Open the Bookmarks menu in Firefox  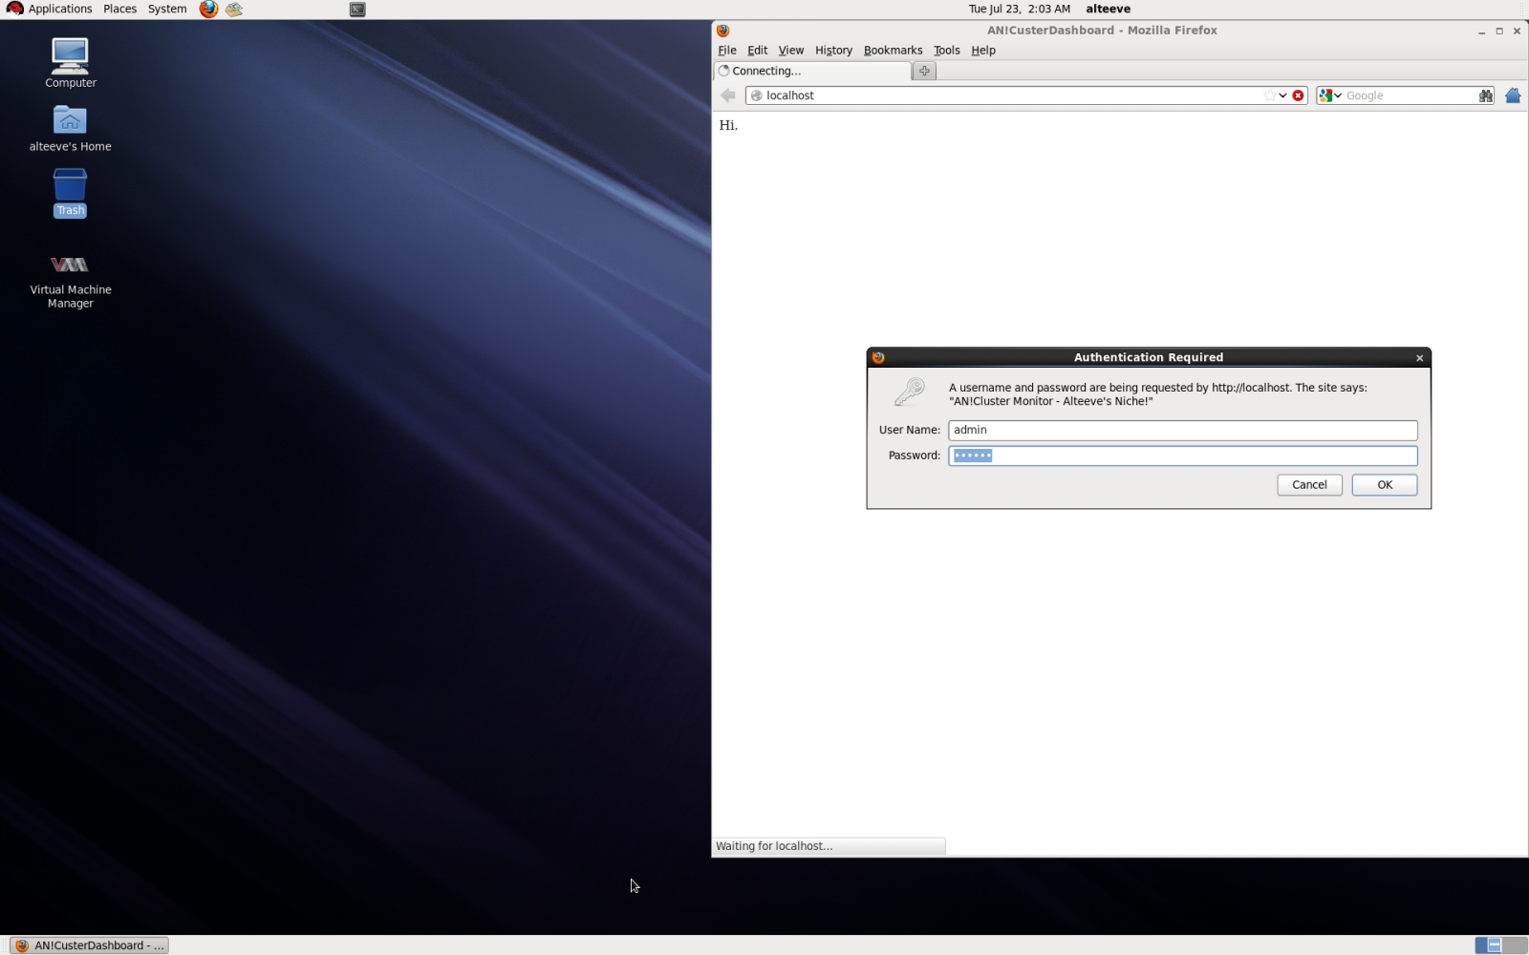click(893, 51)
